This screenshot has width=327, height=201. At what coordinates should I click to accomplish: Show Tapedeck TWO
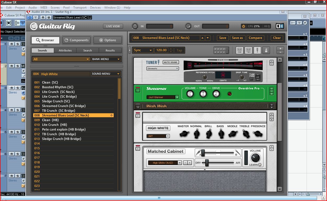pos(248,50)
